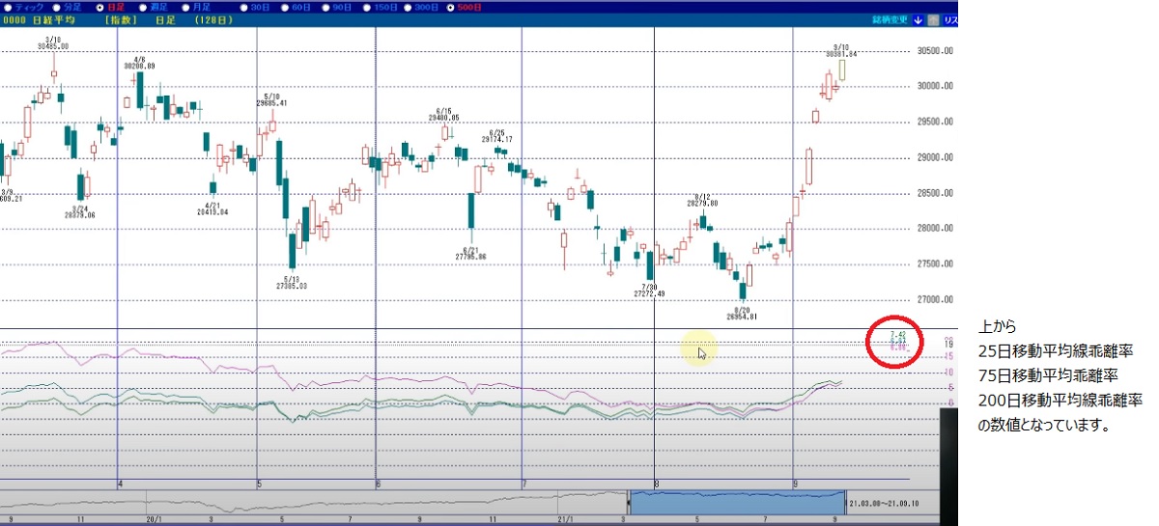The height and width of the screenshot is (526, 1159).
Task: Set display period to 60日
Action: [x=285, y=7]
